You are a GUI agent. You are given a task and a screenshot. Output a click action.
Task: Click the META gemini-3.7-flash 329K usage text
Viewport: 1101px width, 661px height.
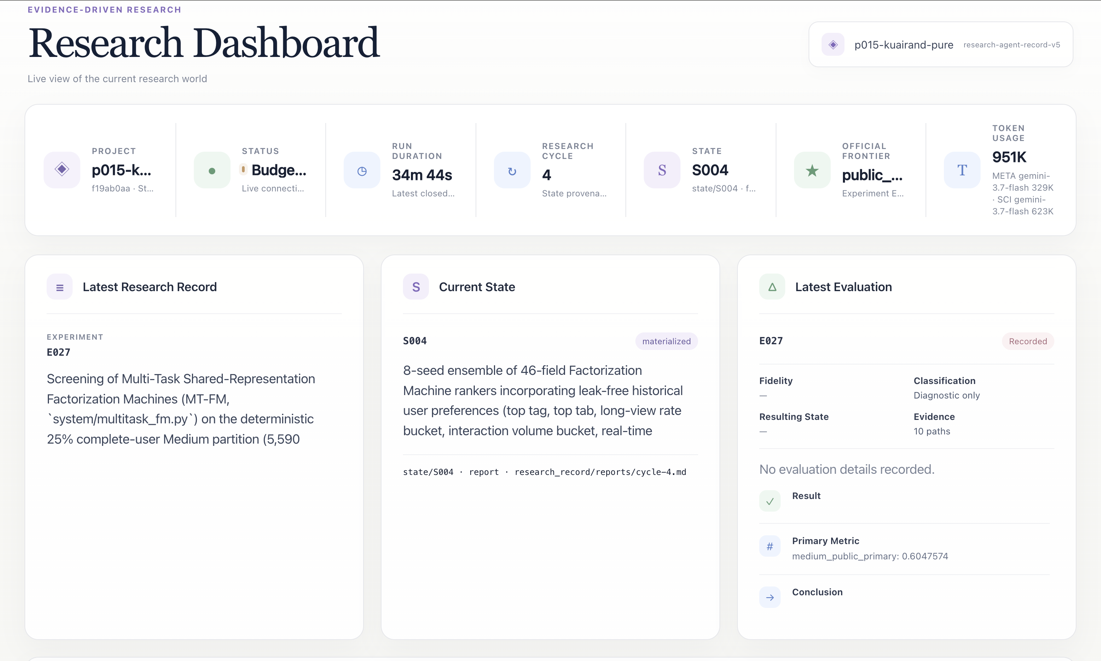[x=1023, y=182]
